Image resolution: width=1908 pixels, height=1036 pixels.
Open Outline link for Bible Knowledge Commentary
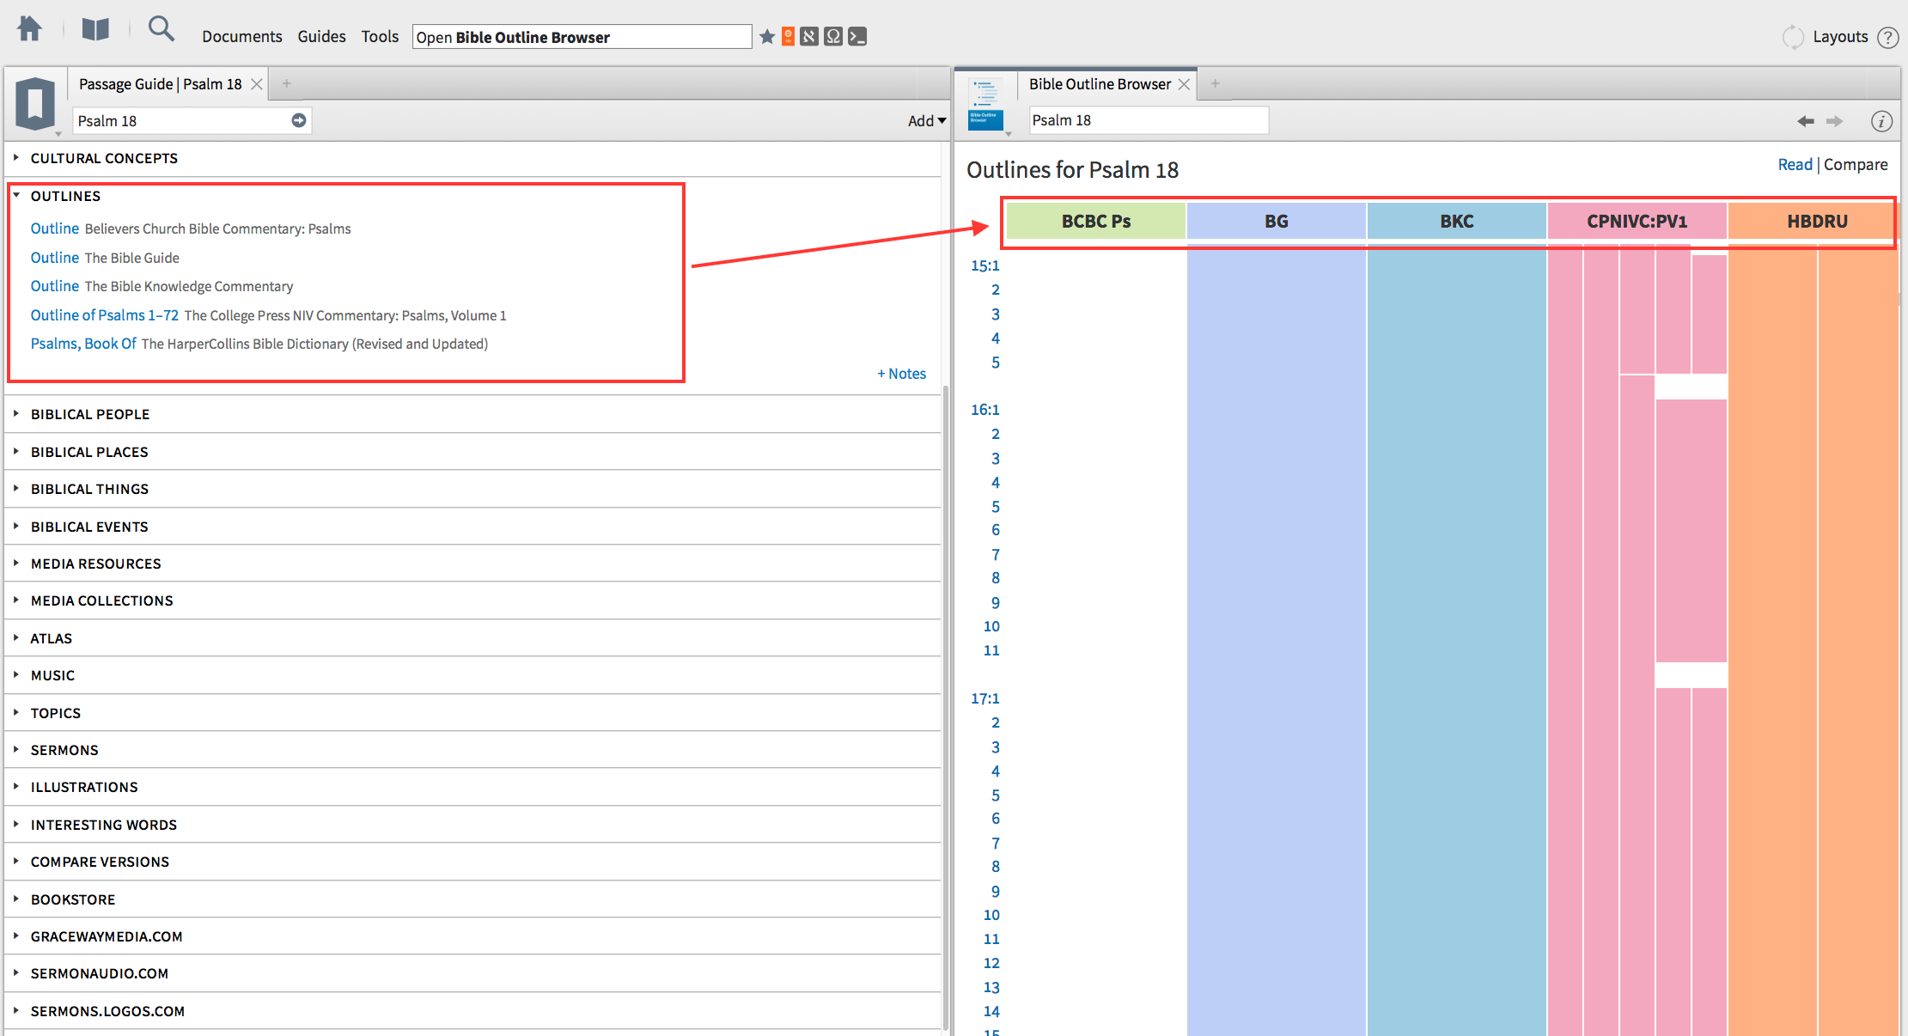click(55, 286)
